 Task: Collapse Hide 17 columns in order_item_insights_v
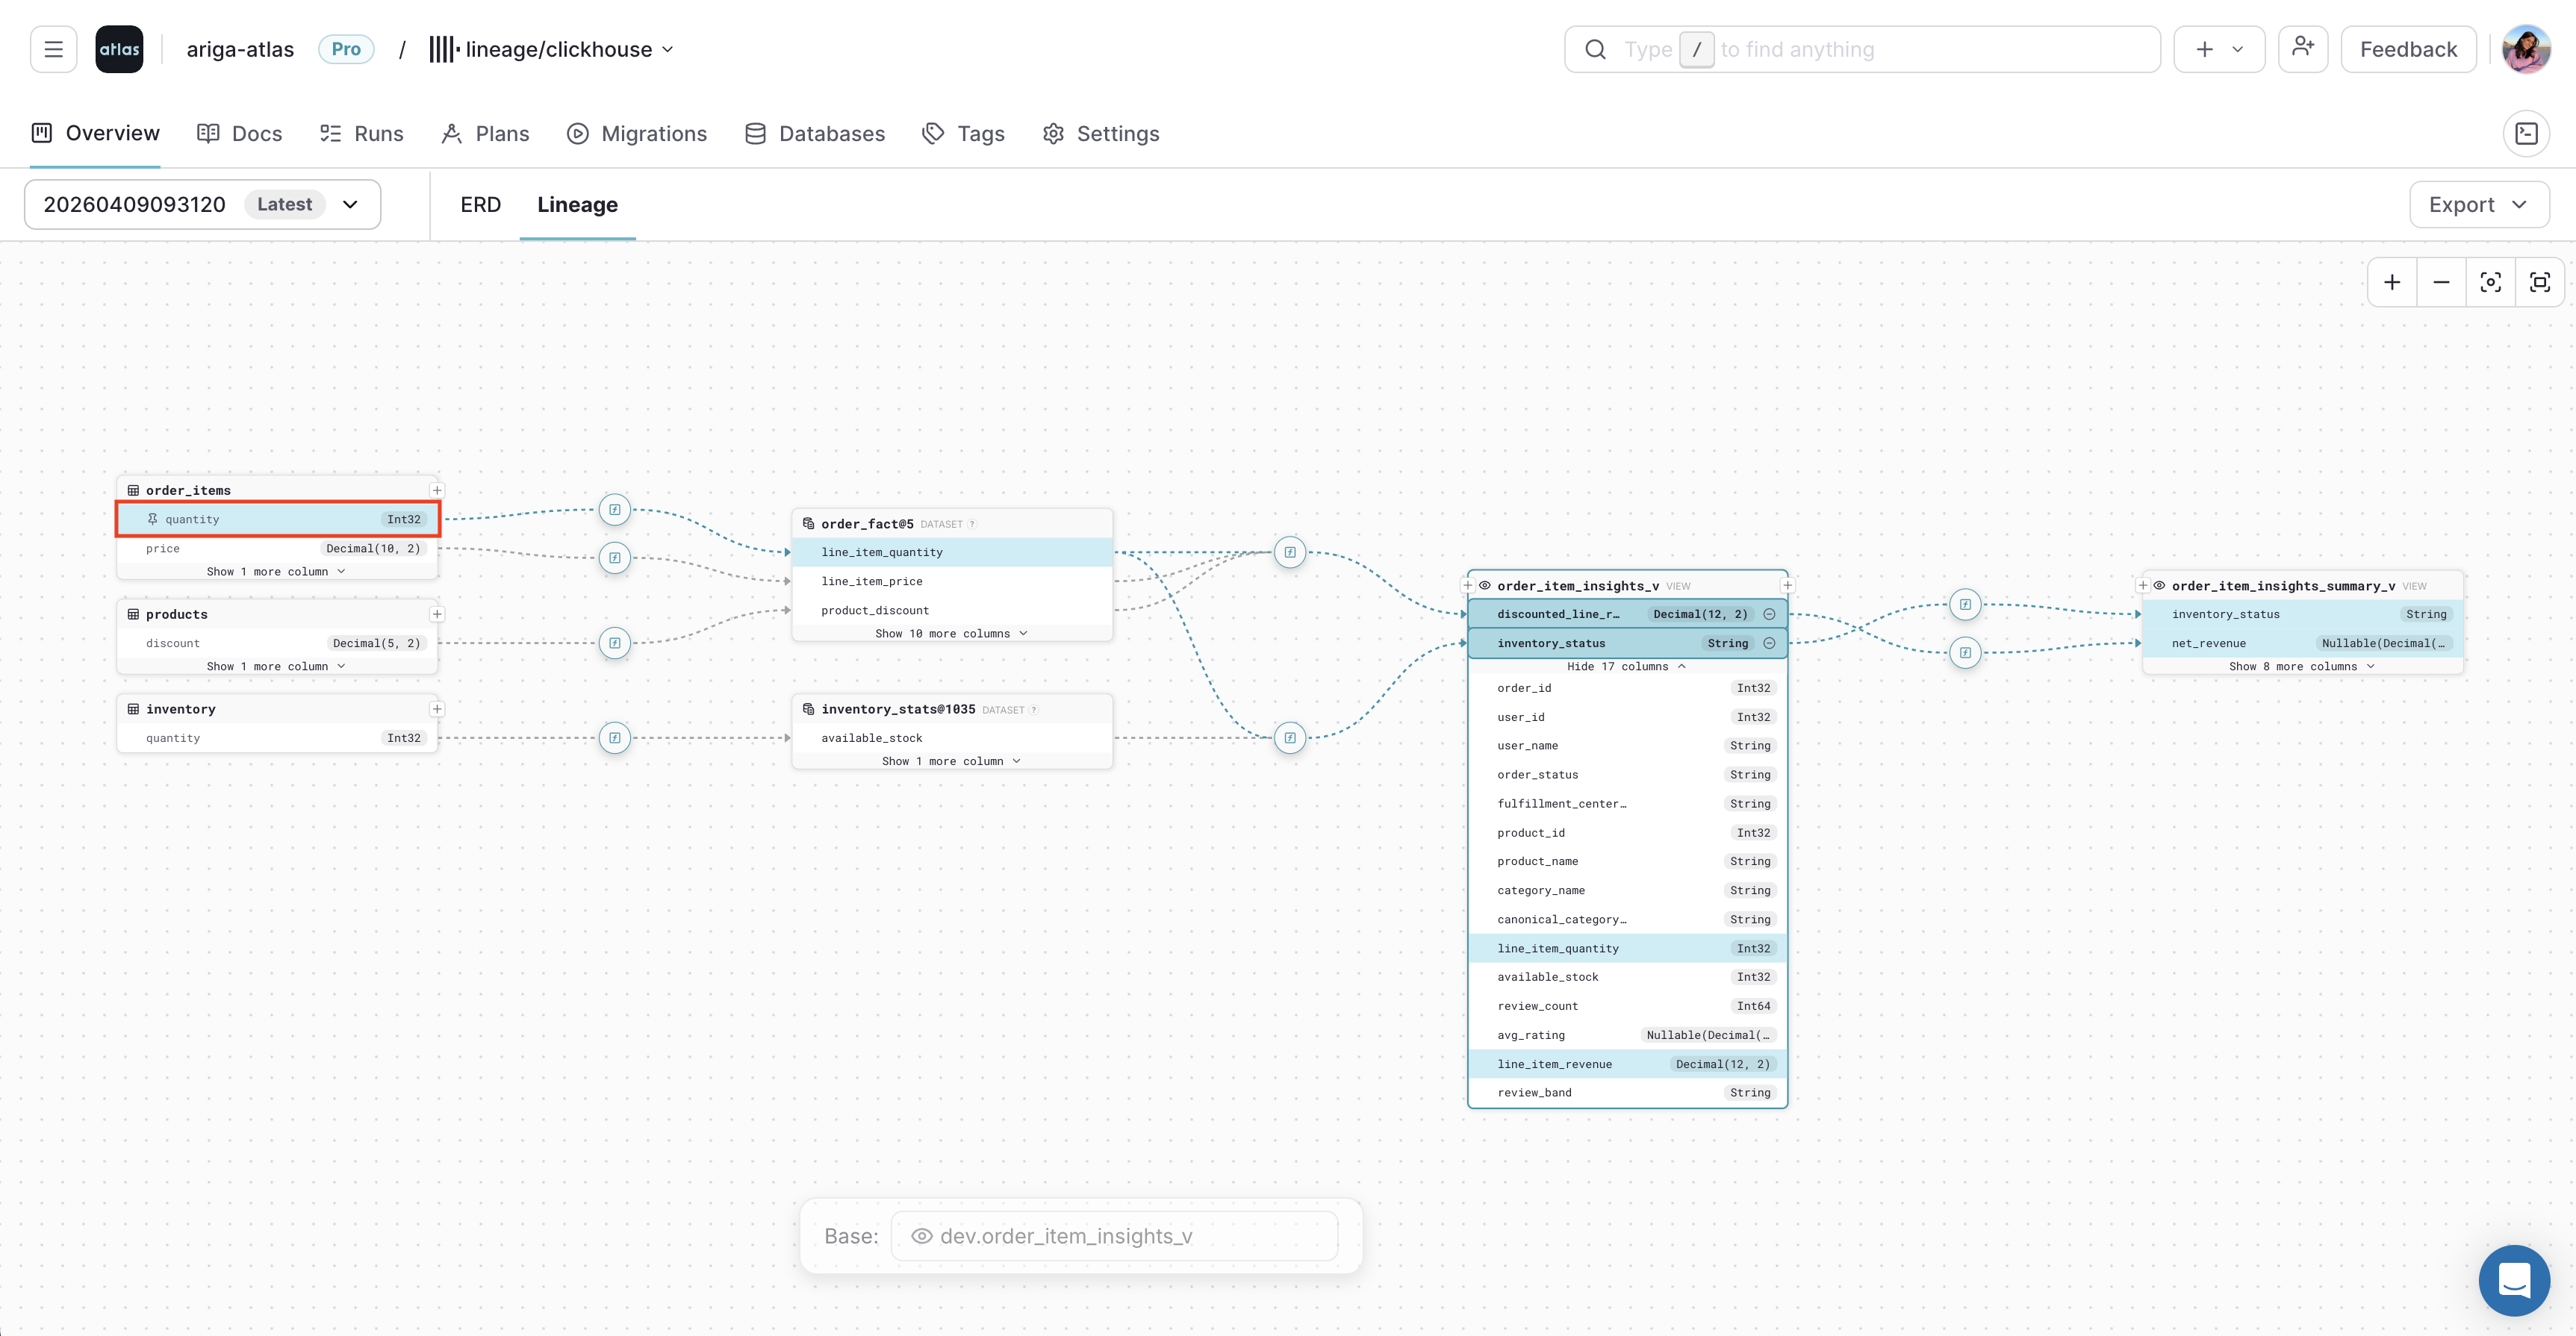[1626, 666]
